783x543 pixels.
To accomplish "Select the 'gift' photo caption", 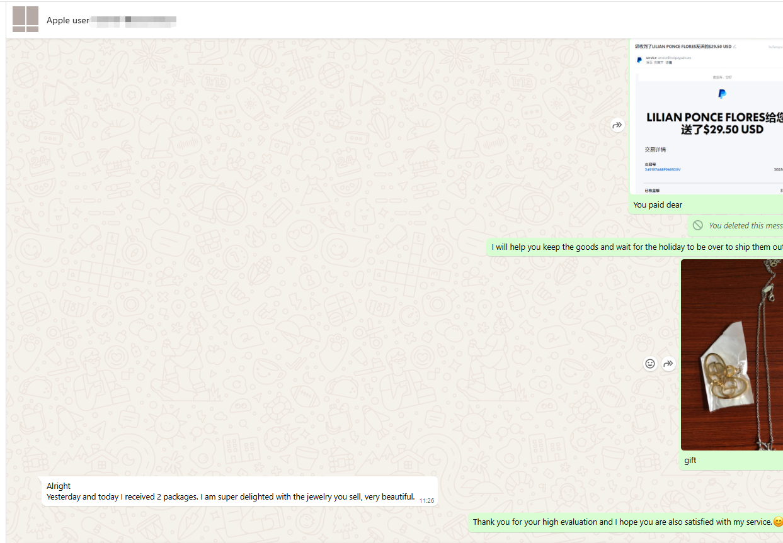I will [690, 461].
